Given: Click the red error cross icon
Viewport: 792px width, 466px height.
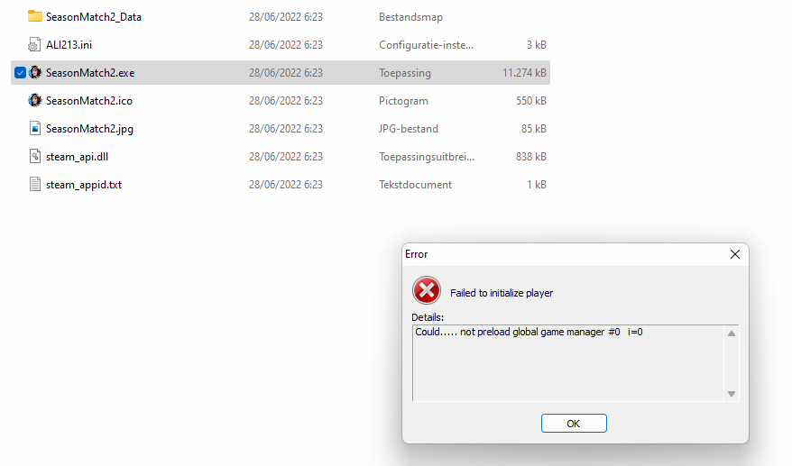Looking at the screenshot, I should click(427, 290).
